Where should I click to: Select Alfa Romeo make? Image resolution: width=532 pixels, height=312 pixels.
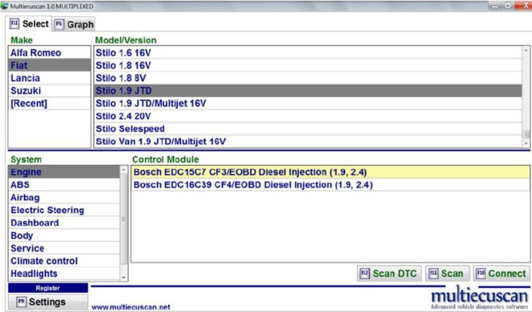coord(49,53)
